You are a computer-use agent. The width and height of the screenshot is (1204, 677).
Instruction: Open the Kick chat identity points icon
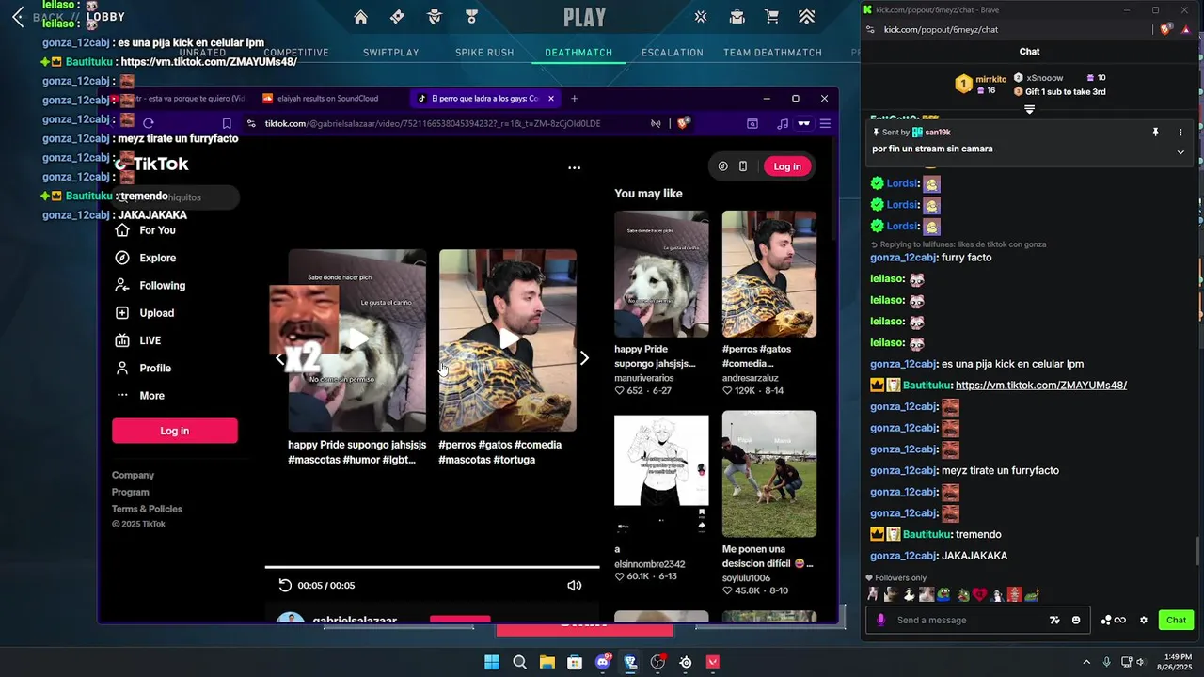pos(1113,620)
